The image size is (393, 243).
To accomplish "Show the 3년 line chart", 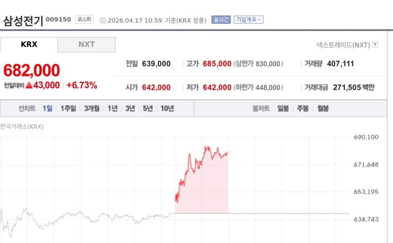I will point(130,108).
